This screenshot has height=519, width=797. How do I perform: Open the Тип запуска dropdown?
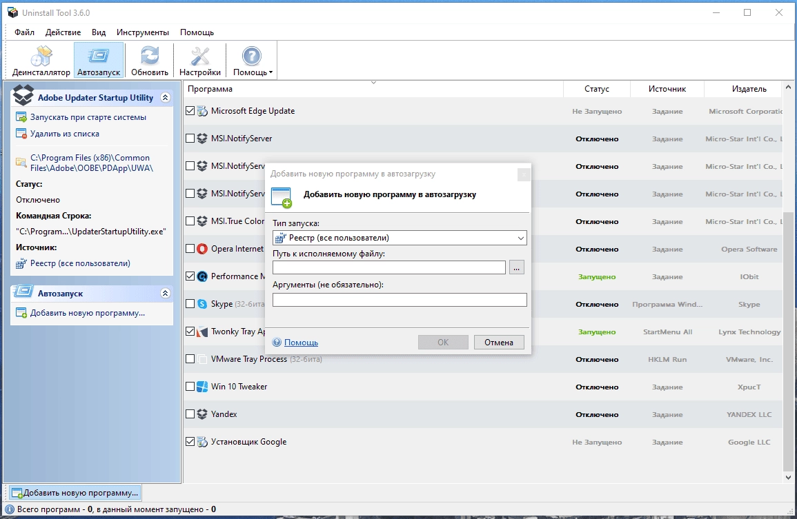[400, 238]
